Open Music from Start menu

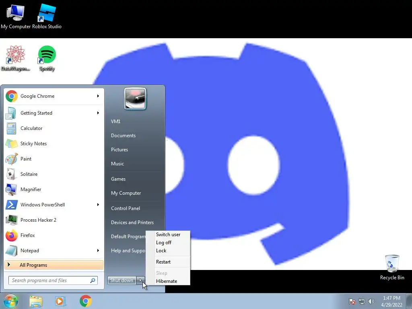117,164
